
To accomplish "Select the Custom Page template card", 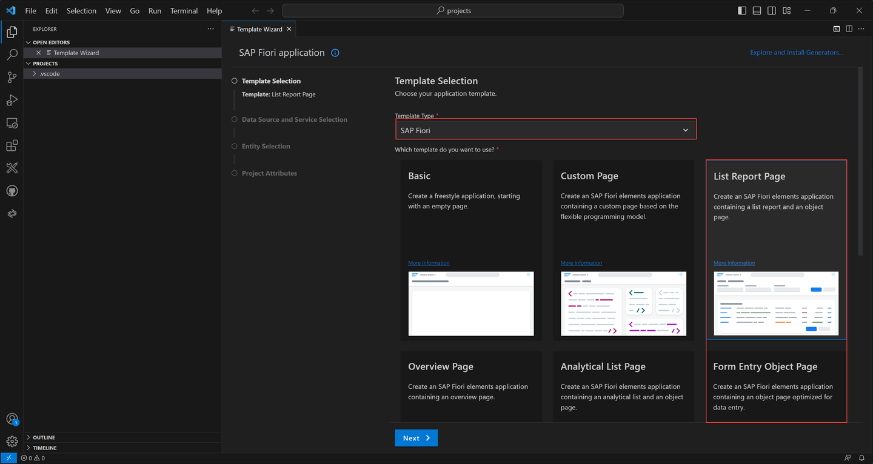I will (624, 250).
